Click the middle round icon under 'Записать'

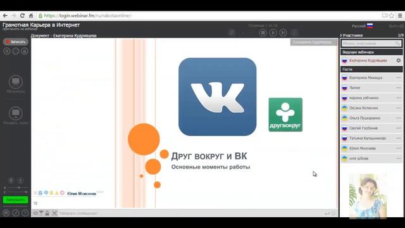click(16, 51)
